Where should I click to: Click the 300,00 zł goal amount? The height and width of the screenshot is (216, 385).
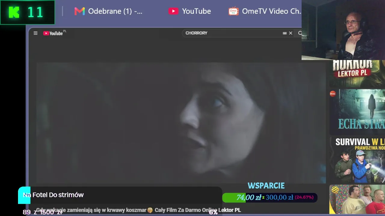coord(279,197)
